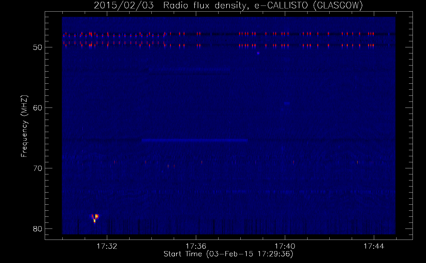Click the Start Time axis label

[228, 254]
